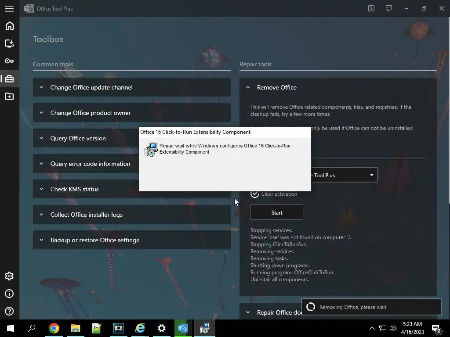Click the 'Repair tools' heading
Viewport: 450px width, 337px height.
pyautogui.click(x=255, y=64)
